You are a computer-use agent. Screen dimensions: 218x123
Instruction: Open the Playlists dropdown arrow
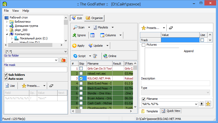[x=113, y=27]
